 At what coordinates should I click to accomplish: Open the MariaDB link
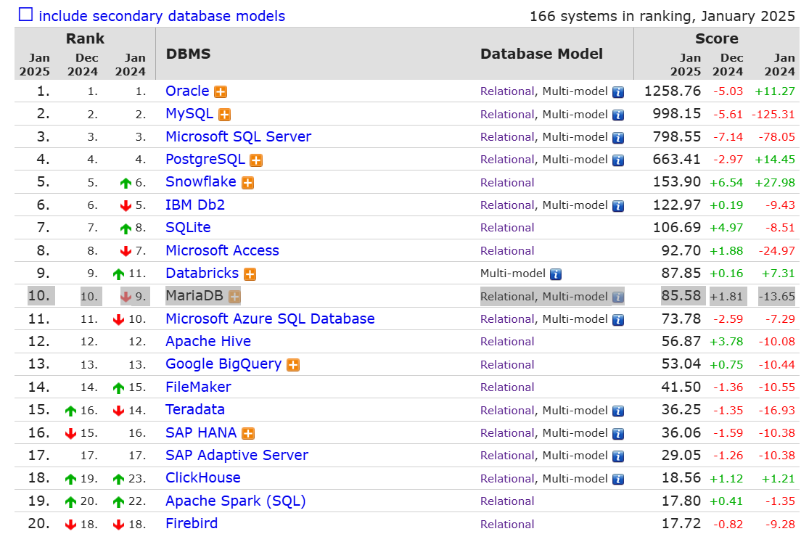click(x=194, y=295)
